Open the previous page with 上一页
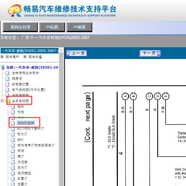The height and width of the screenshot is (186, 186). coord(76,53)
